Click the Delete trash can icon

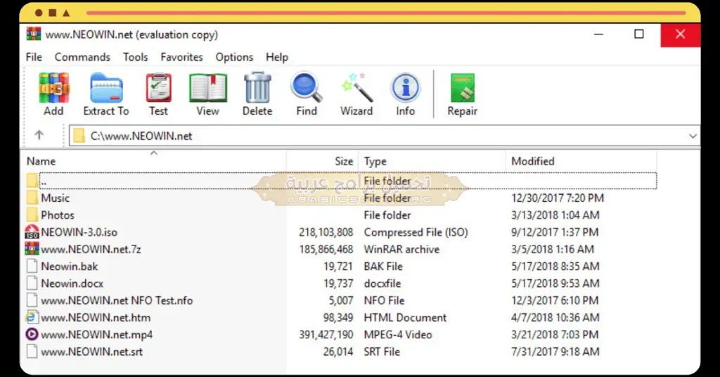(257, 87)
